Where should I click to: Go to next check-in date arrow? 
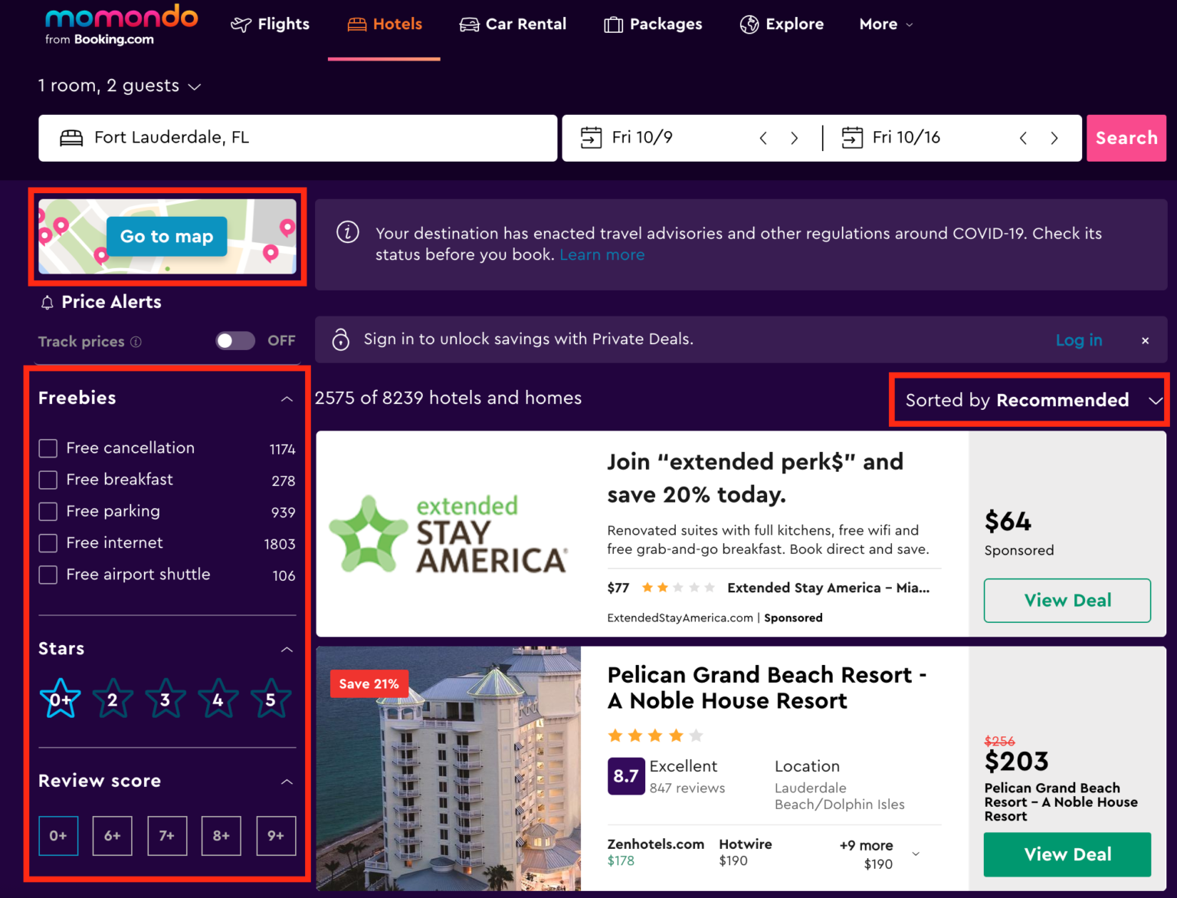tap(794, 138)
